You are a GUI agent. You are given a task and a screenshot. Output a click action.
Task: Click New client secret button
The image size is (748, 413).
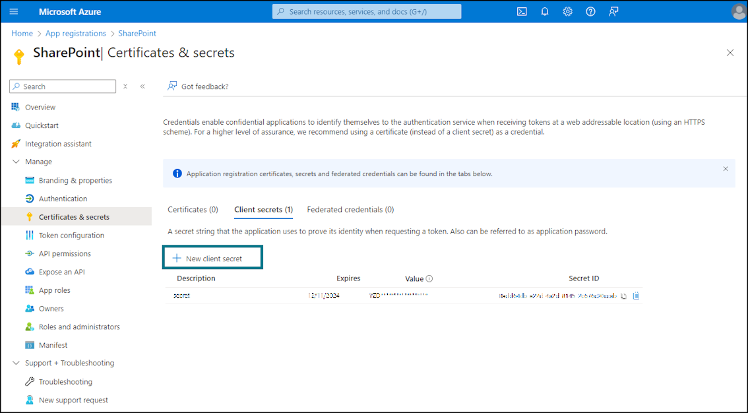(x=213, y=258)
